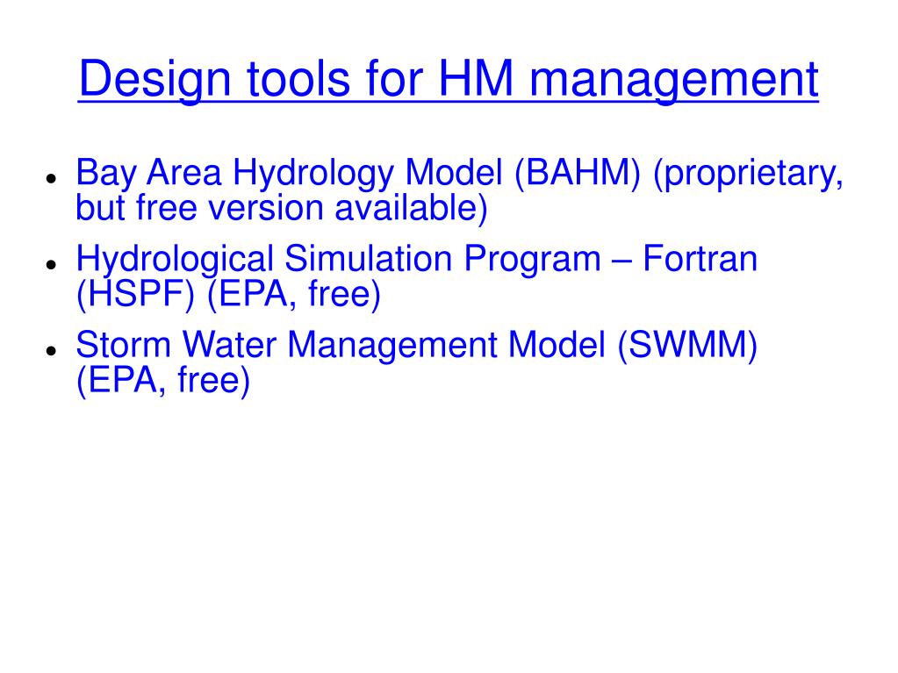Select the Storm Water Management Model bullet
Viewport: 898px width, 673px height.
click(416, 362)
